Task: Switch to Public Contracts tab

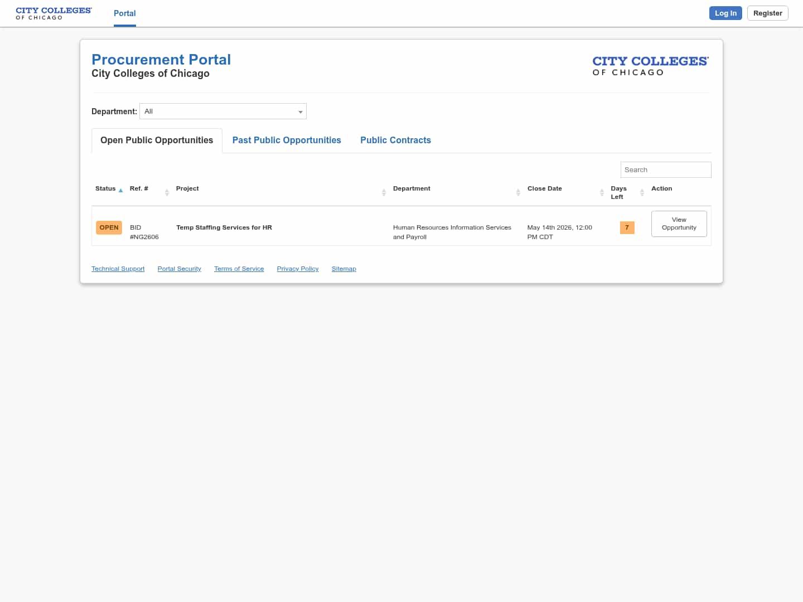Action: (x=395, y=140)
